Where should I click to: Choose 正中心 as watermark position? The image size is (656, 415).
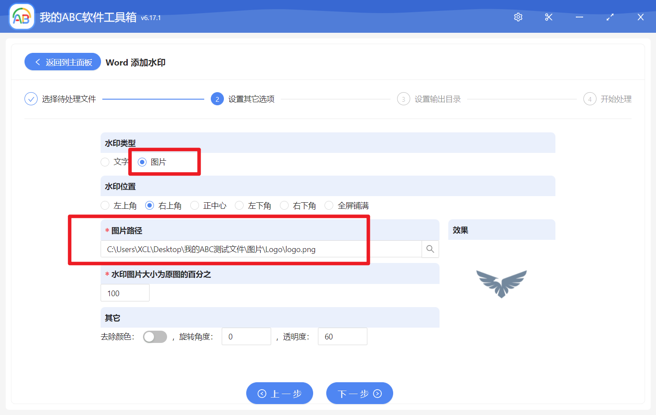pos(194,205)
